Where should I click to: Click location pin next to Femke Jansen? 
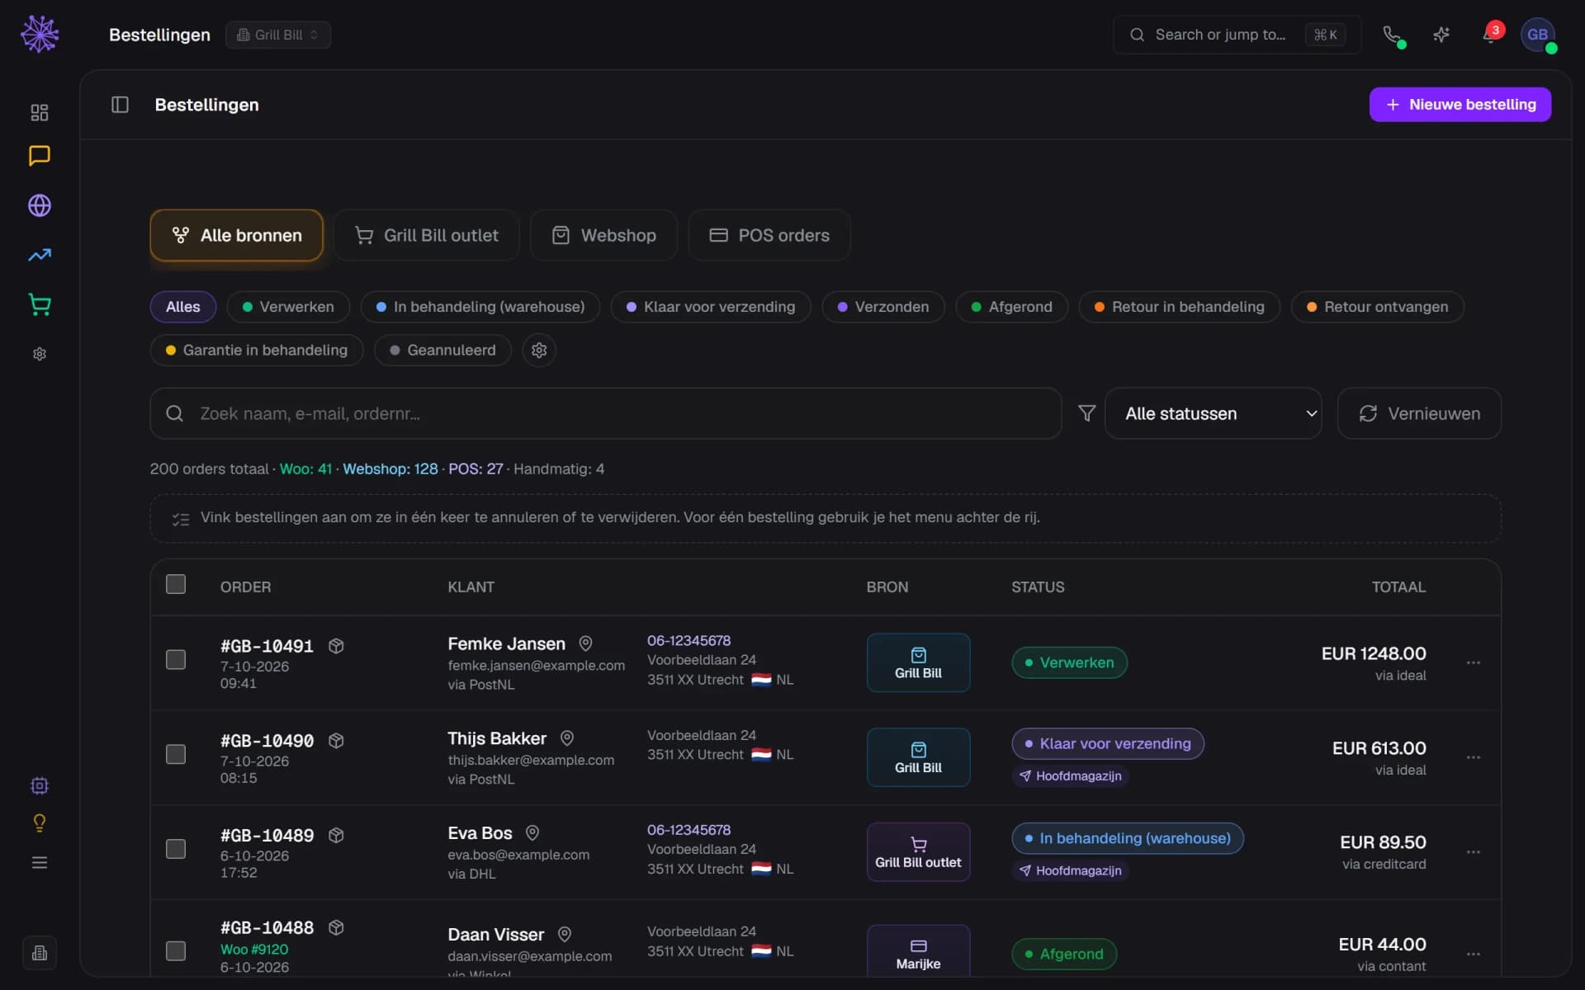[585, 643]
